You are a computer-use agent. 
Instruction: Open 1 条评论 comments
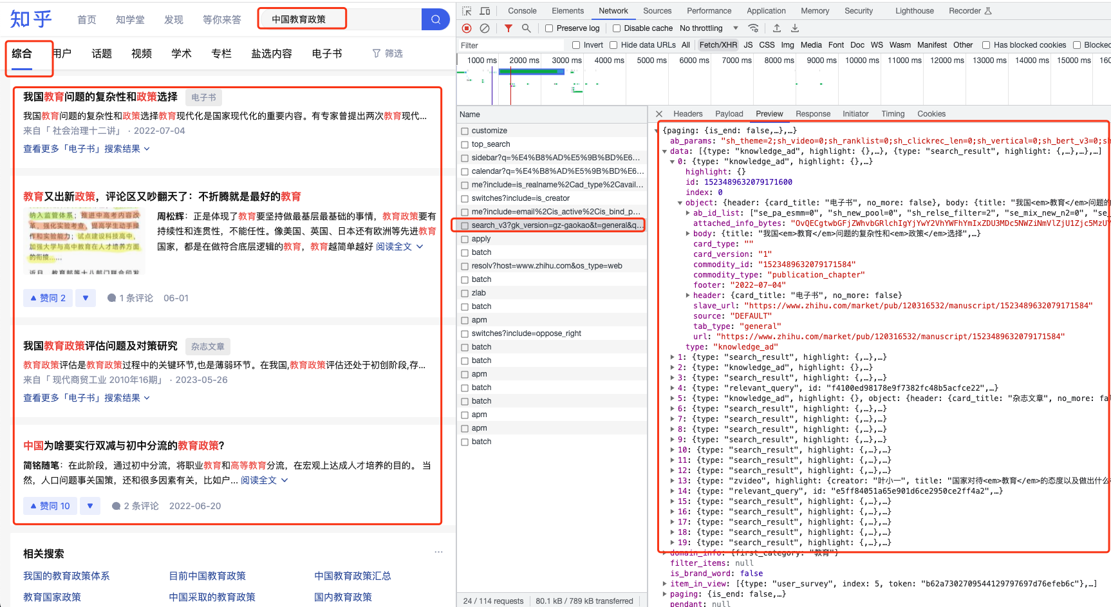tap(130, 298)
